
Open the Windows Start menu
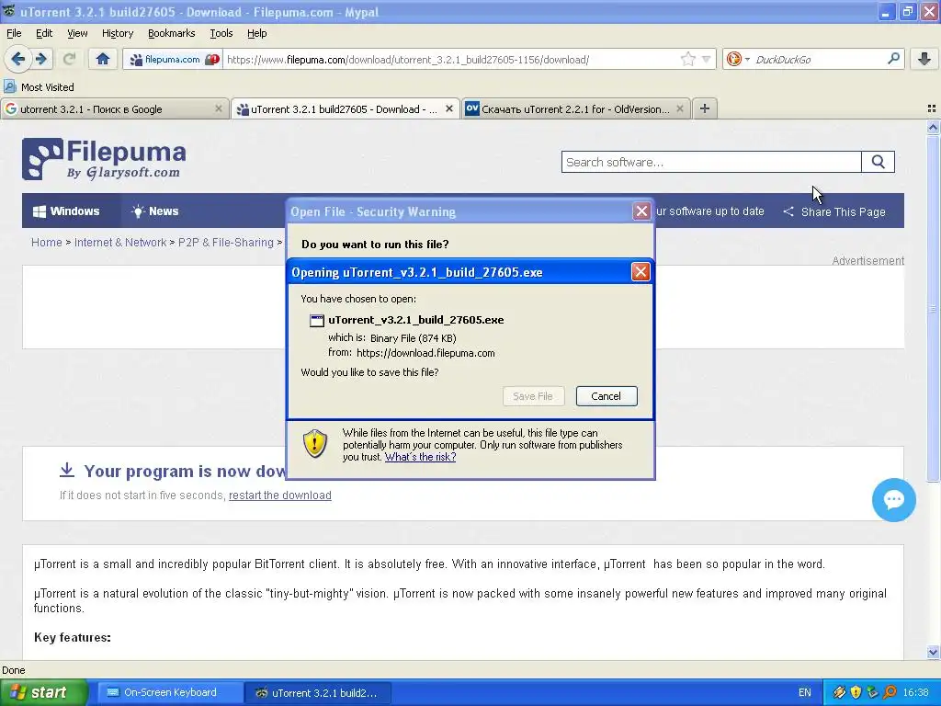44,693
